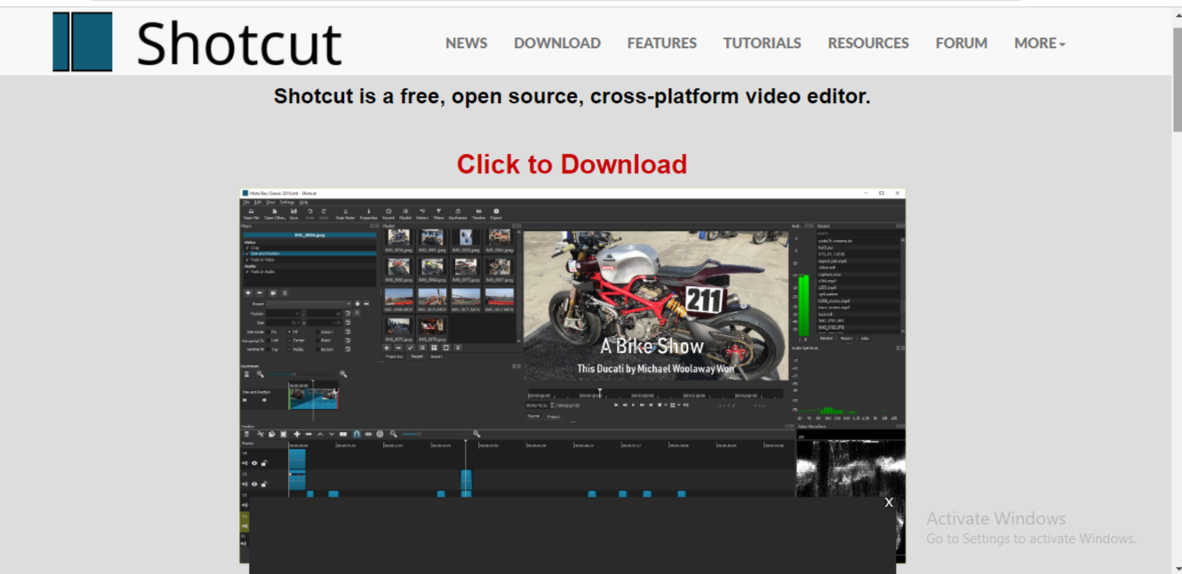Viewport: 1182px width, 574px height.
Task: Click the red Click to Download link
Action: click(571, 164)
